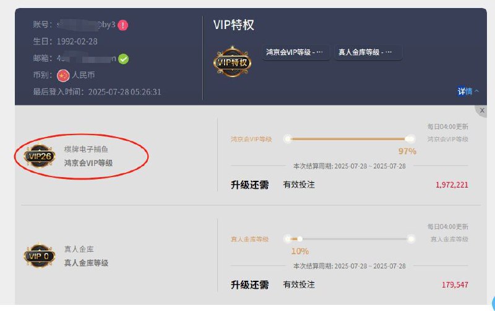This screenshot has height=311, width=495.
Task: Click the VIP特权 heading
Action: point(234,25)
